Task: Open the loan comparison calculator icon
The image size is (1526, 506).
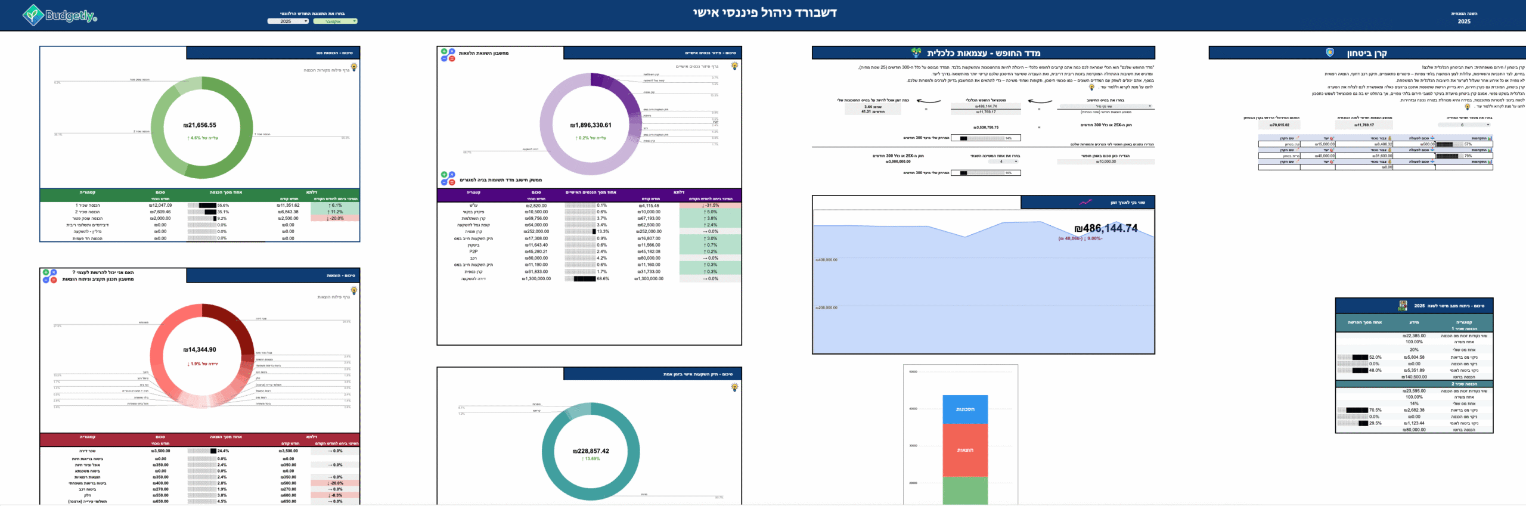Action: click(x=448, y=55)
